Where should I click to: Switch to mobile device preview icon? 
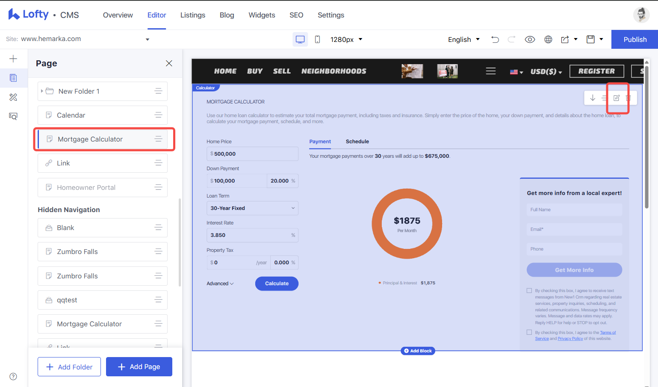tap(317, 39)
